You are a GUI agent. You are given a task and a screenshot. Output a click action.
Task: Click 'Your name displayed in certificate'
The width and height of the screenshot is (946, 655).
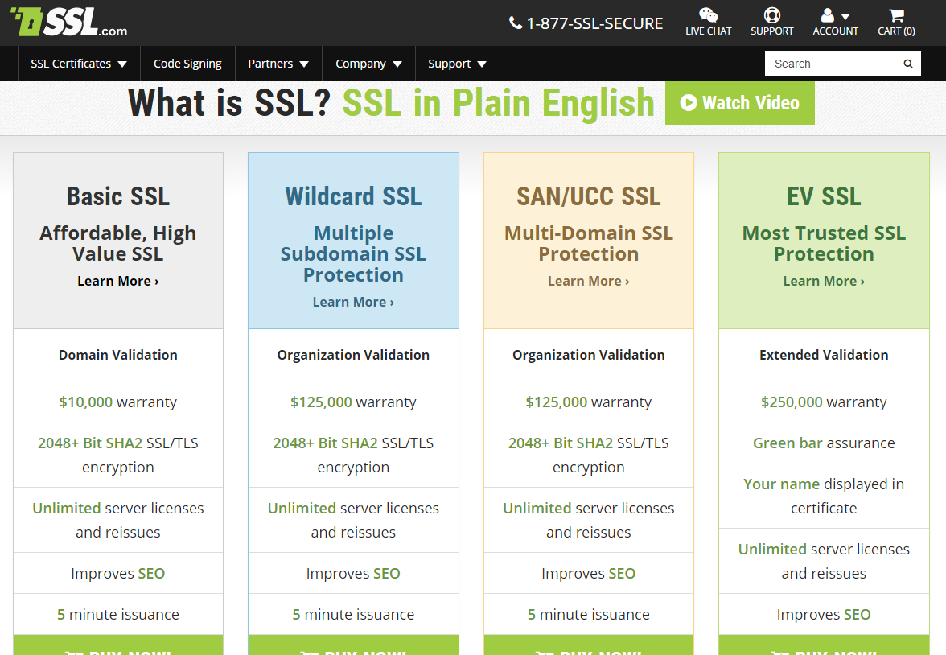824,496
